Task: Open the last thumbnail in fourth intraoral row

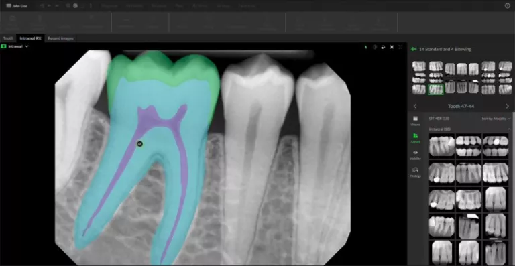Action: pos(496,226)
